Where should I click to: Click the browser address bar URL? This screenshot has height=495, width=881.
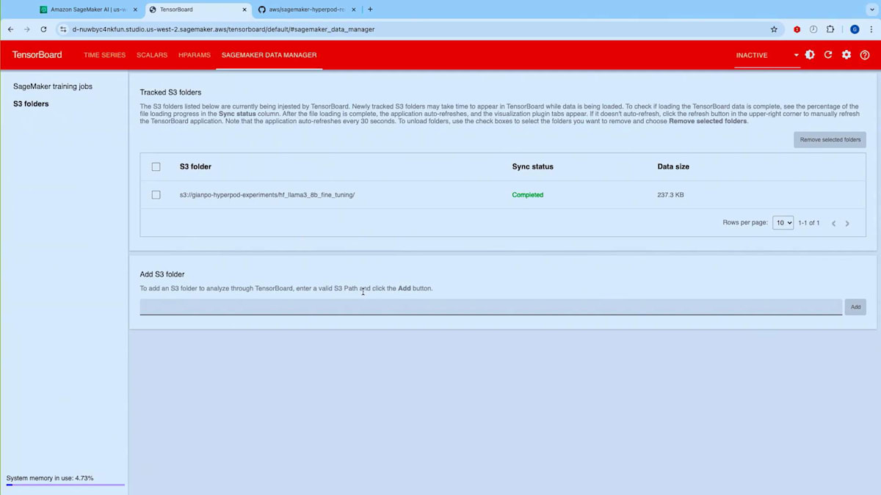[223, 29]
